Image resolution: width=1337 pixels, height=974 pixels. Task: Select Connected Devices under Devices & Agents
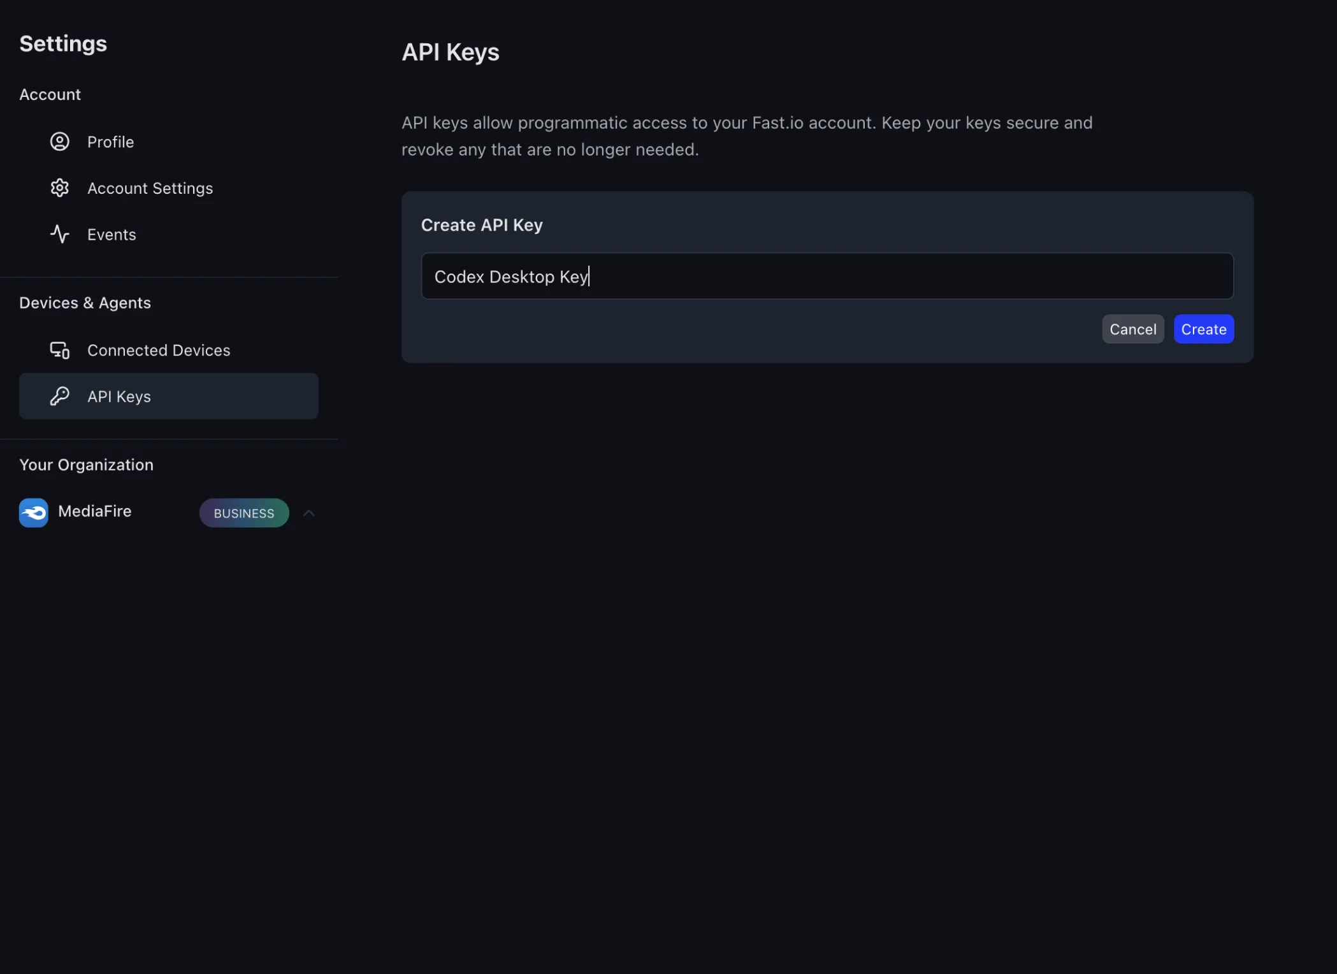tap(159, 349)
